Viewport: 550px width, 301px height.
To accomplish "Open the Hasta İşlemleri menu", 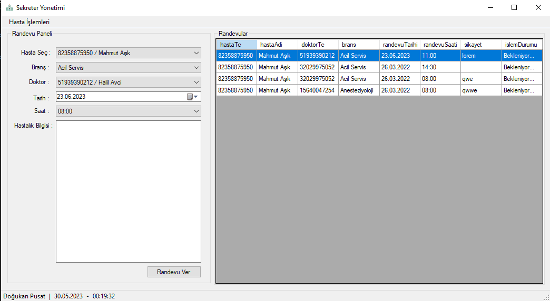I will click(29, 22).
